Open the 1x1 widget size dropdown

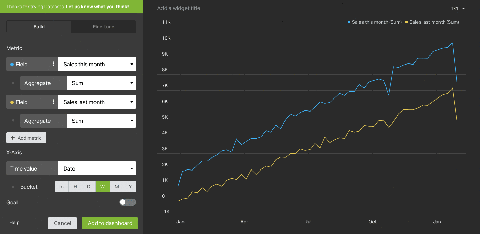458,8
